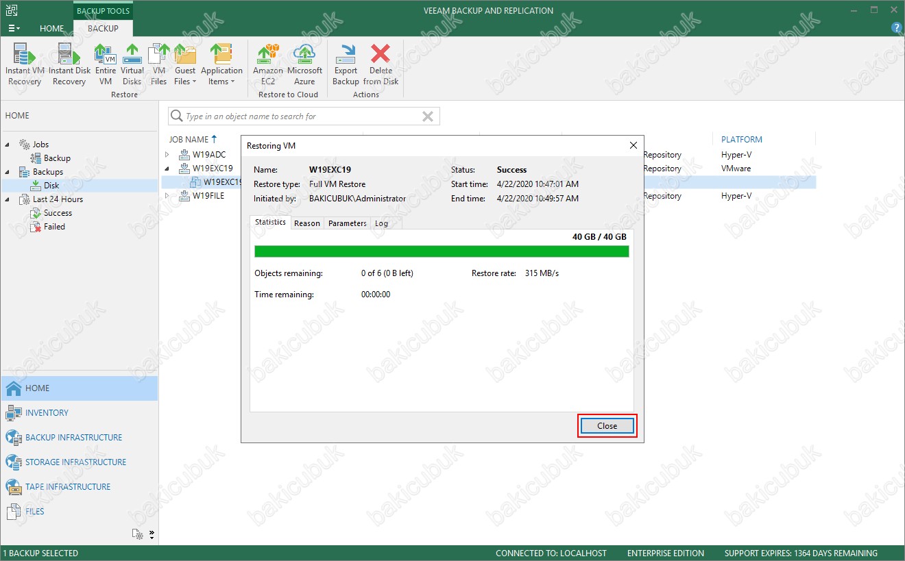Select the W19ADC job
This screenshot has width=905, height=561.
(208, 155)
